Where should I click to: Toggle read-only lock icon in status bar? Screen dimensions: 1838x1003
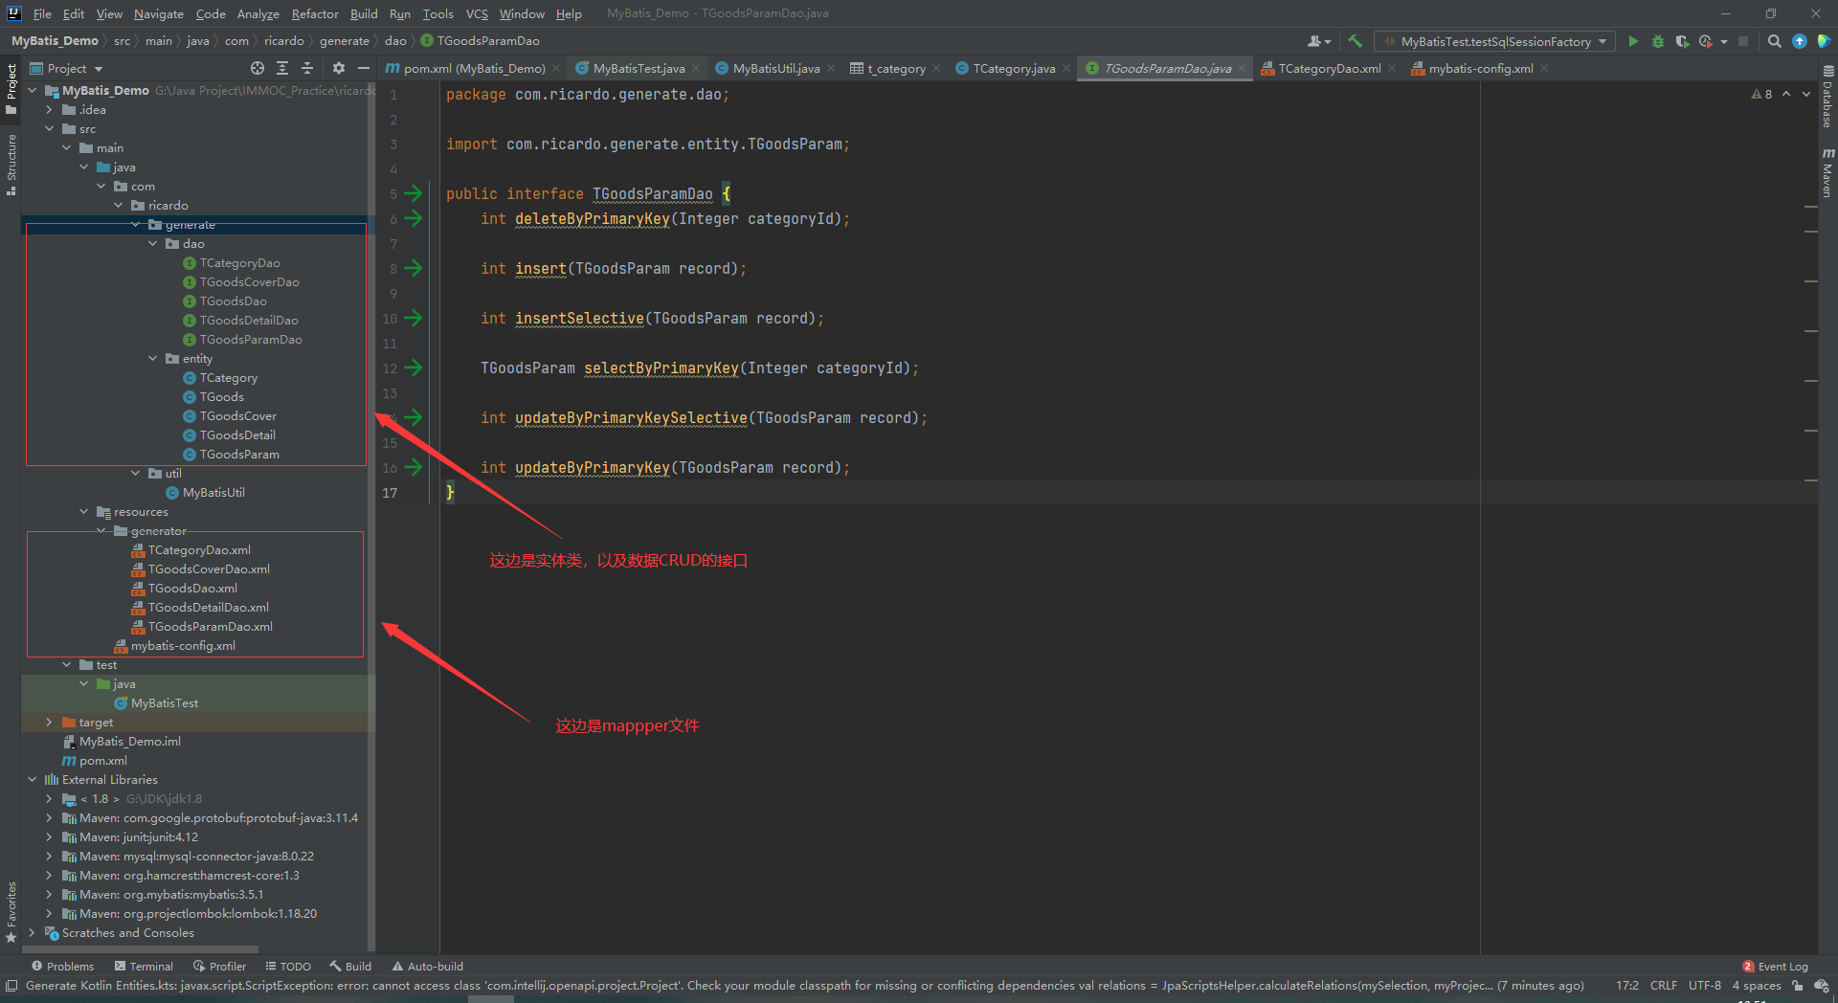[1798, 986]
